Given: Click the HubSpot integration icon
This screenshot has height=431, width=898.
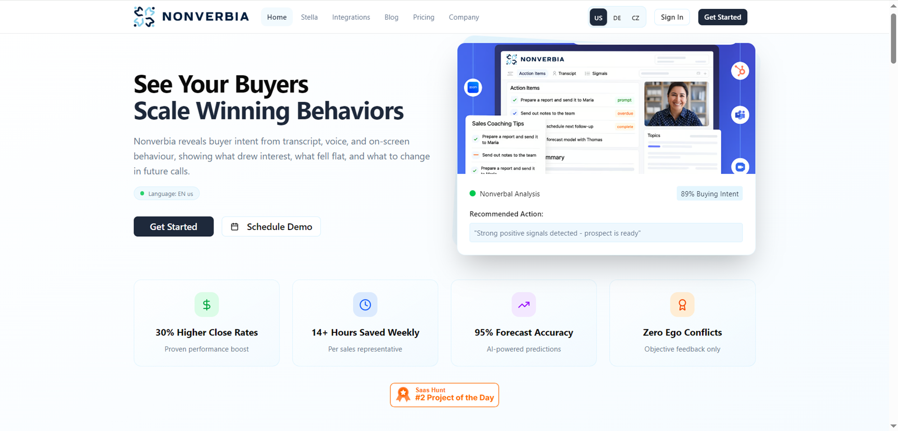Looking at the screenshot, I should pos(740,71).
